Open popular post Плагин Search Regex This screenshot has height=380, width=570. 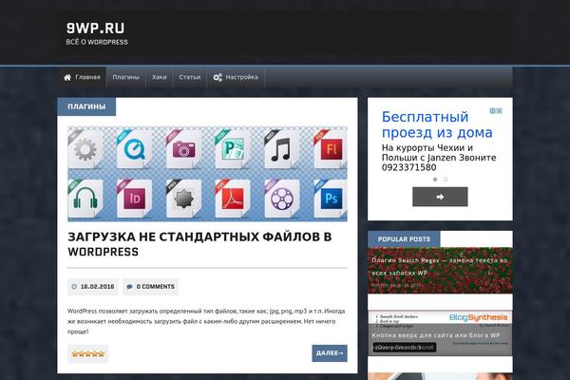[x=440, y=267]
